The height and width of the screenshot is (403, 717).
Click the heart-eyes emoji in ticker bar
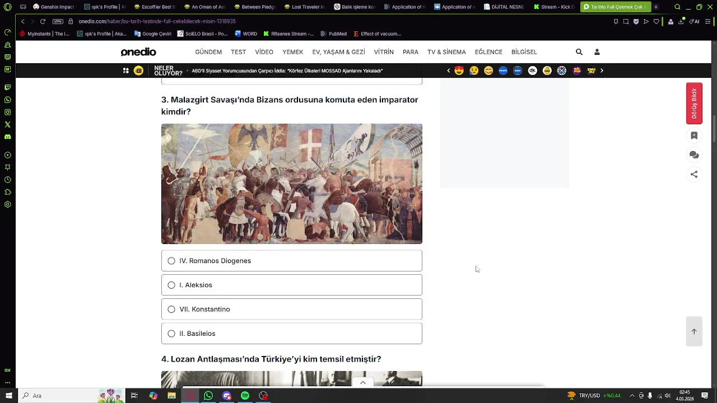tap(459, 71)
